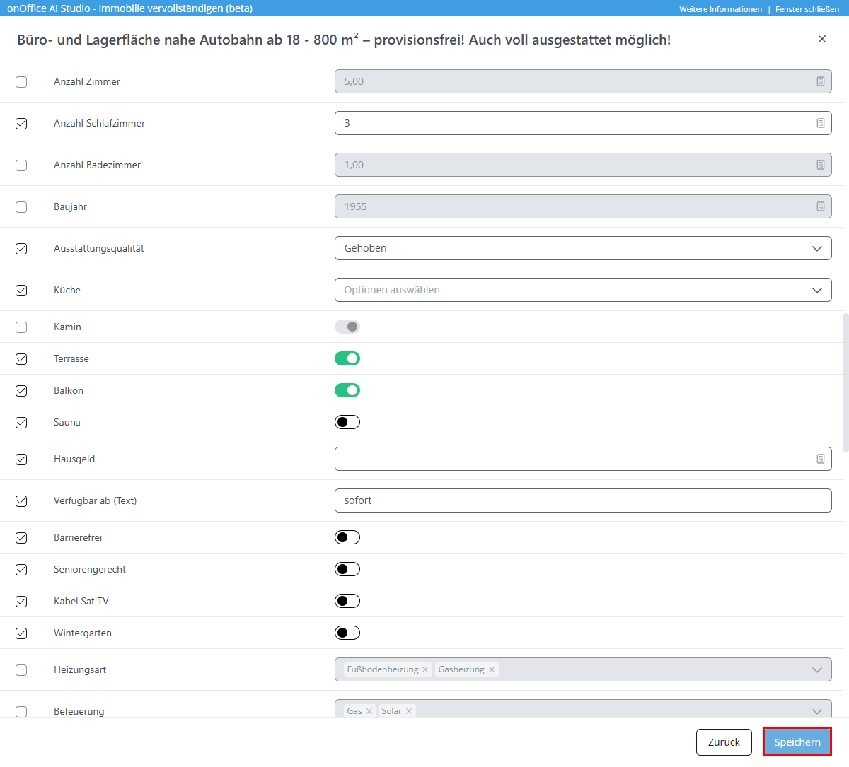
Task: Enable the Kamin row checkbox
Action: (x=21, y=327)
